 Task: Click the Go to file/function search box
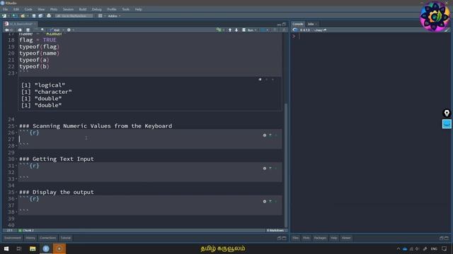[74, 16]
